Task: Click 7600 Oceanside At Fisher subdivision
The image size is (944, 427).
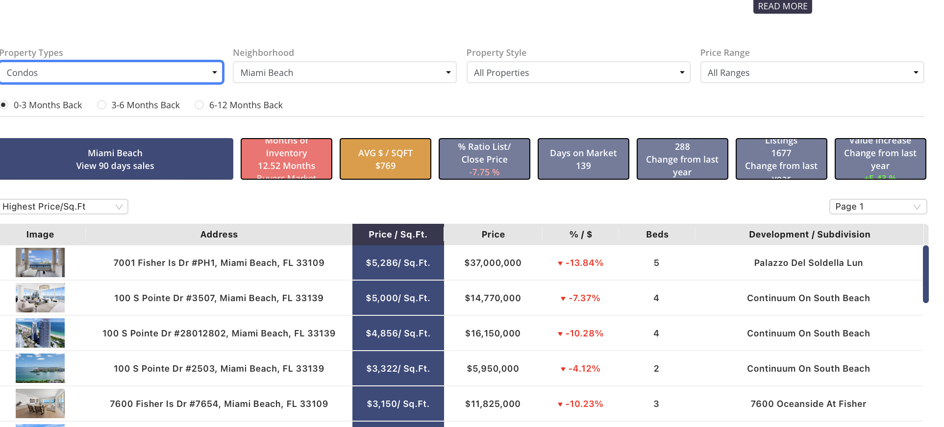Action: [x=809, y=404]
